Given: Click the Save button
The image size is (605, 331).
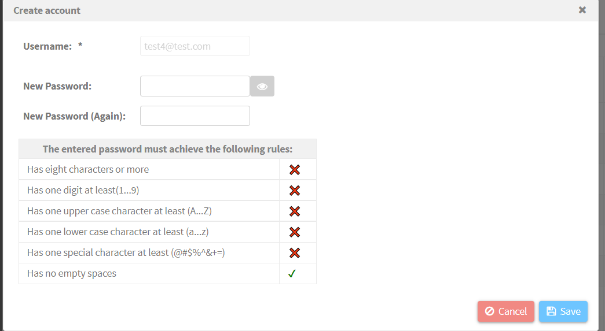Looking at the screenshot, I should [563, 311].
